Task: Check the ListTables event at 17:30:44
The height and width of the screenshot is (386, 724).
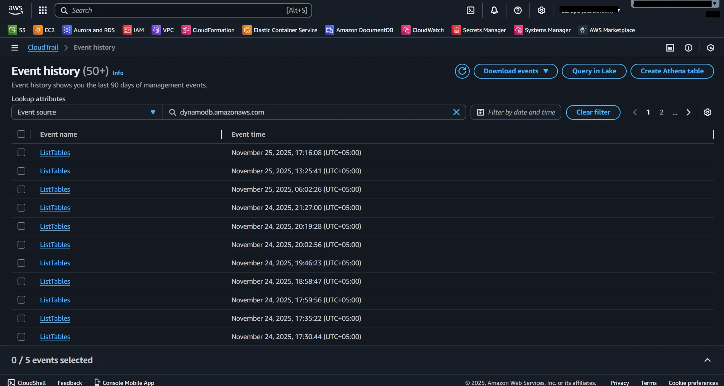Action: coord(21,337)
